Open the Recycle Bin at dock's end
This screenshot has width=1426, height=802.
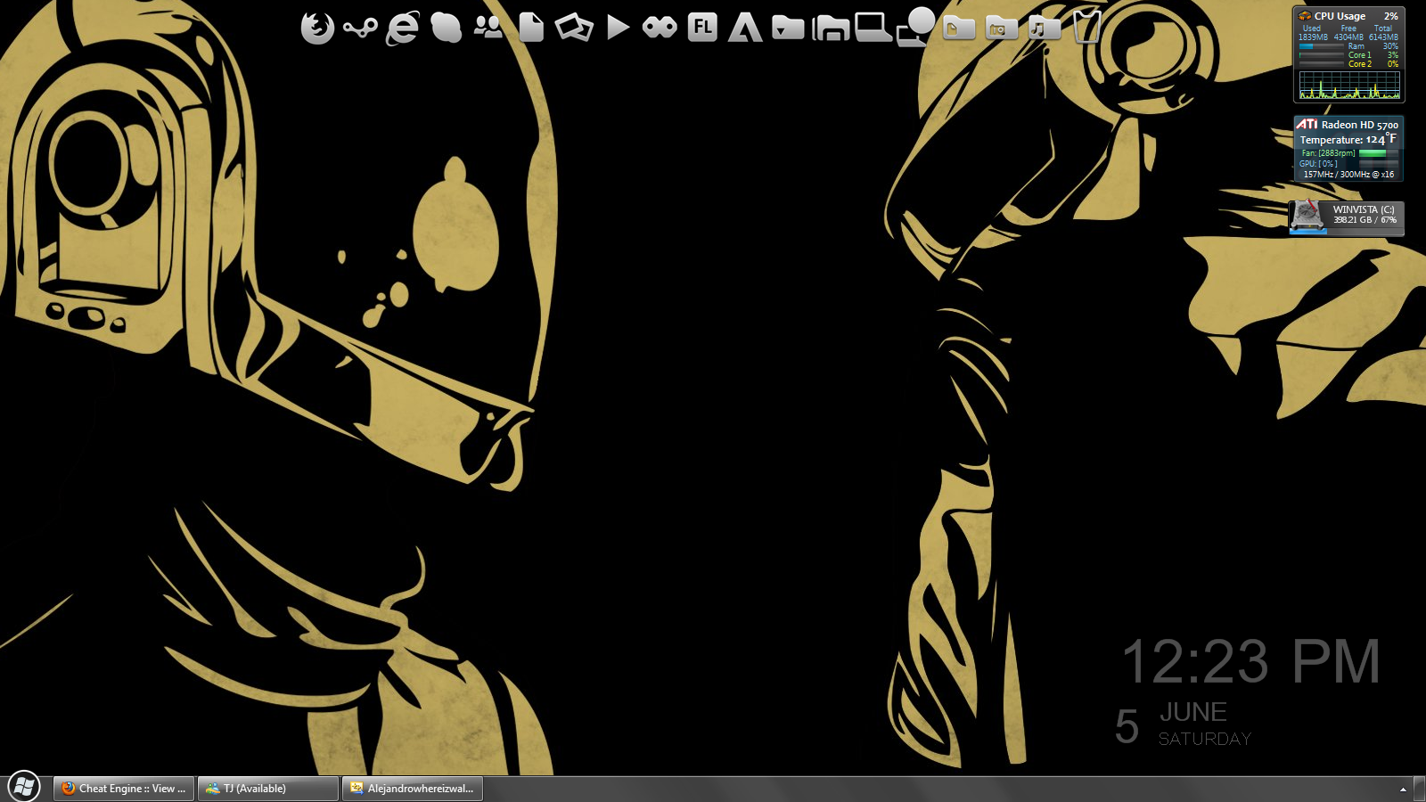(1086, 27)
